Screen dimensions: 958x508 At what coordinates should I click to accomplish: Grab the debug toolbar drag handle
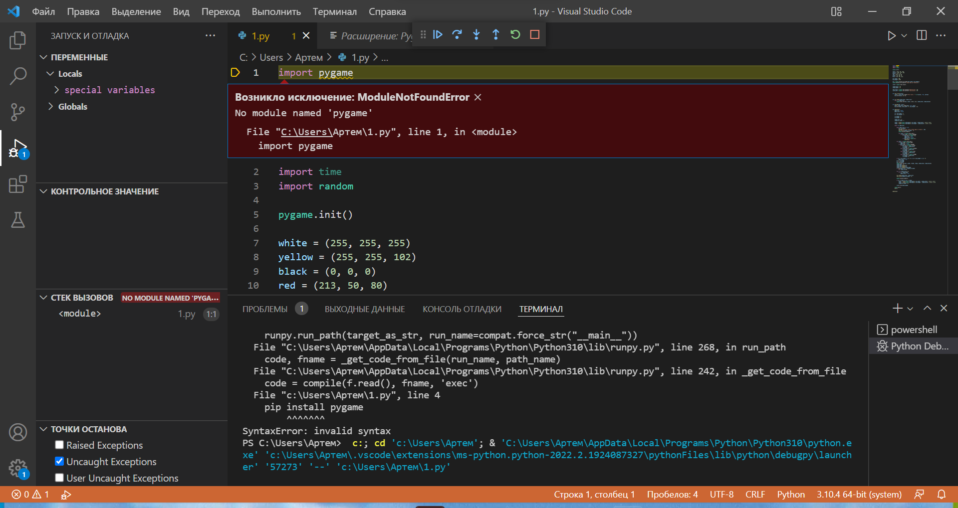(423, 34)
